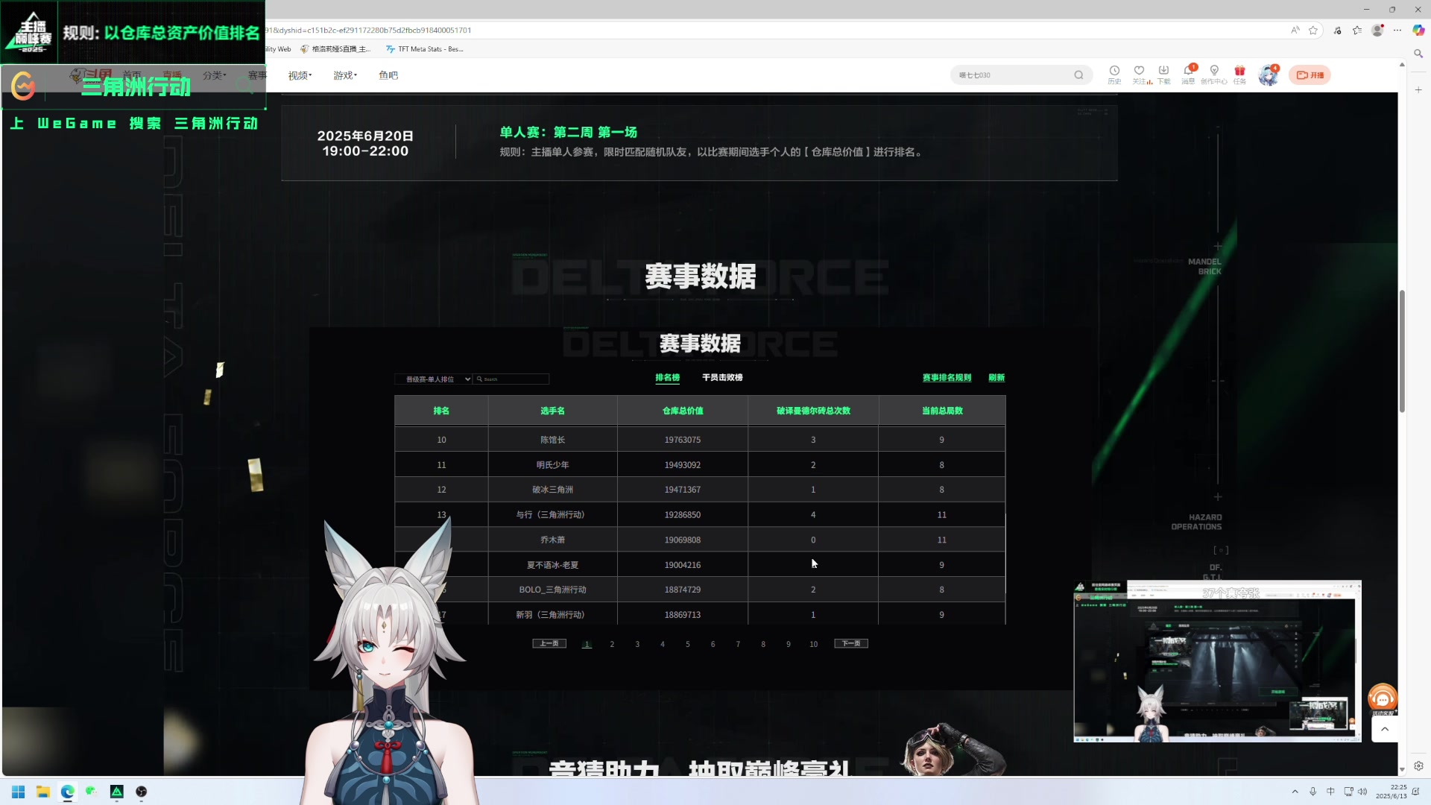Viewport: 1431px width, 805px height.
Task: Open the WeChat taskbar icon
Action: 92,792
